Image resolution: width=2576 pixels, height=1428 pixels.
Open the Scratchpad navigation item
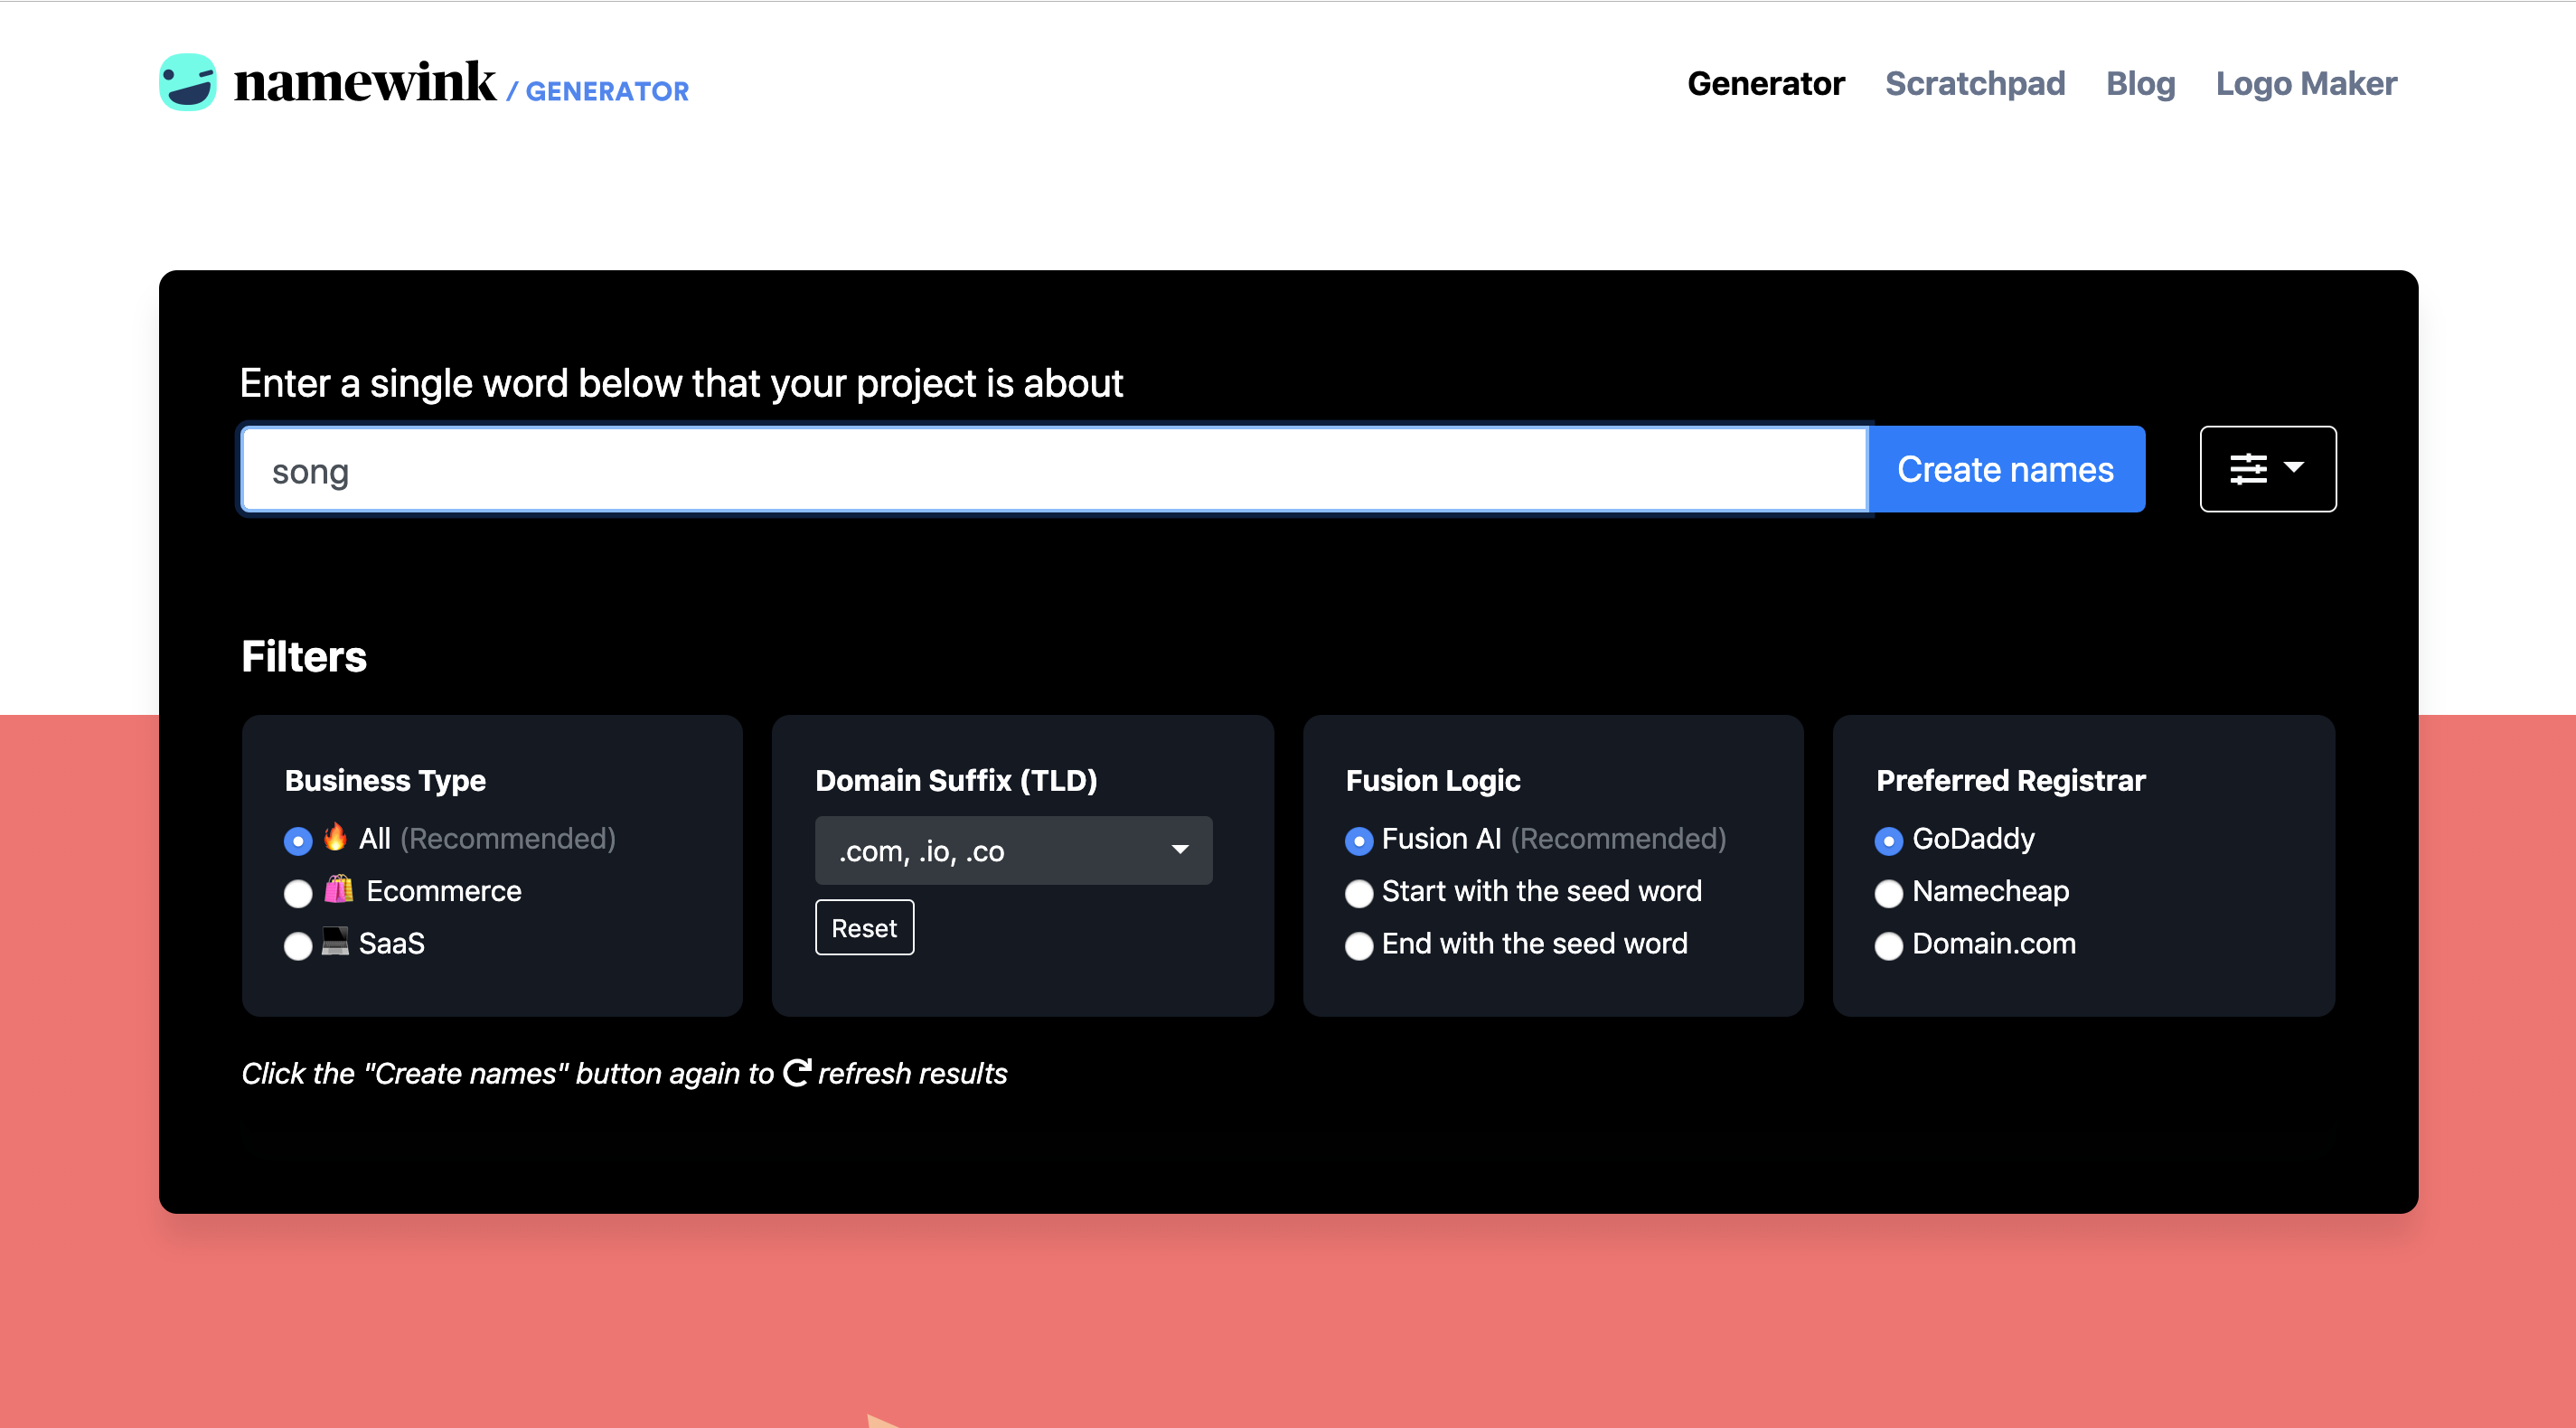[x=1974, y=83]
